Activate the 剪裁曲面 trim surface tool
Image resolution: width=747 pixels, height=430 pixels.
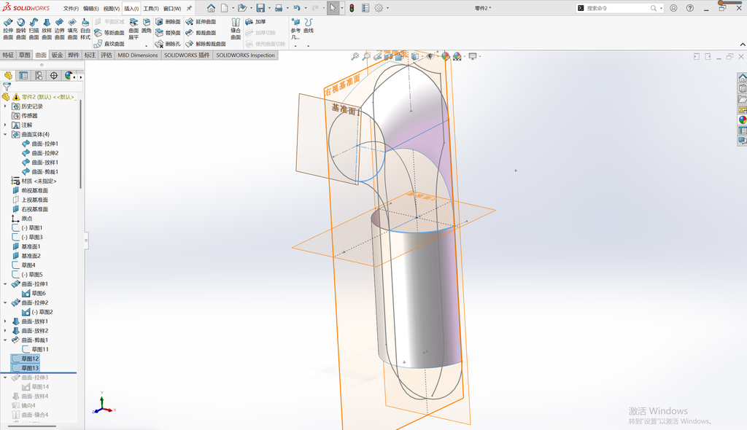pyautogui.click(x=201, y=33)
